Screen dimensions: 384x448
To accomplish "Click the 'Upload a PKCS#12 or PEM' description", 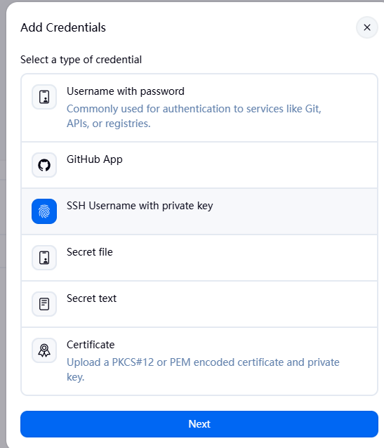I will (x=203, y=369).
